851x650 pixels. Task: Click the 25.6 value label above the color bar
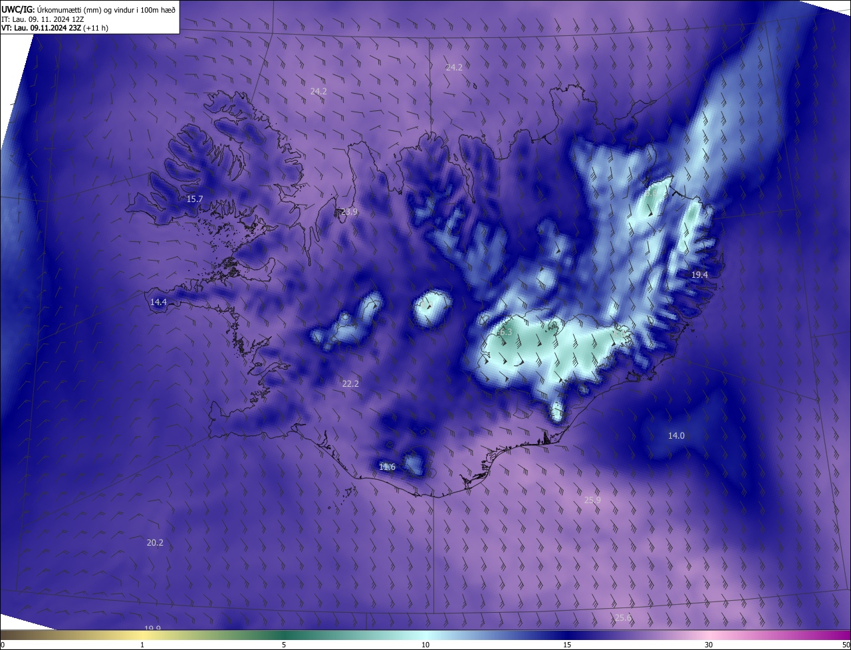(x=623, y=617)
